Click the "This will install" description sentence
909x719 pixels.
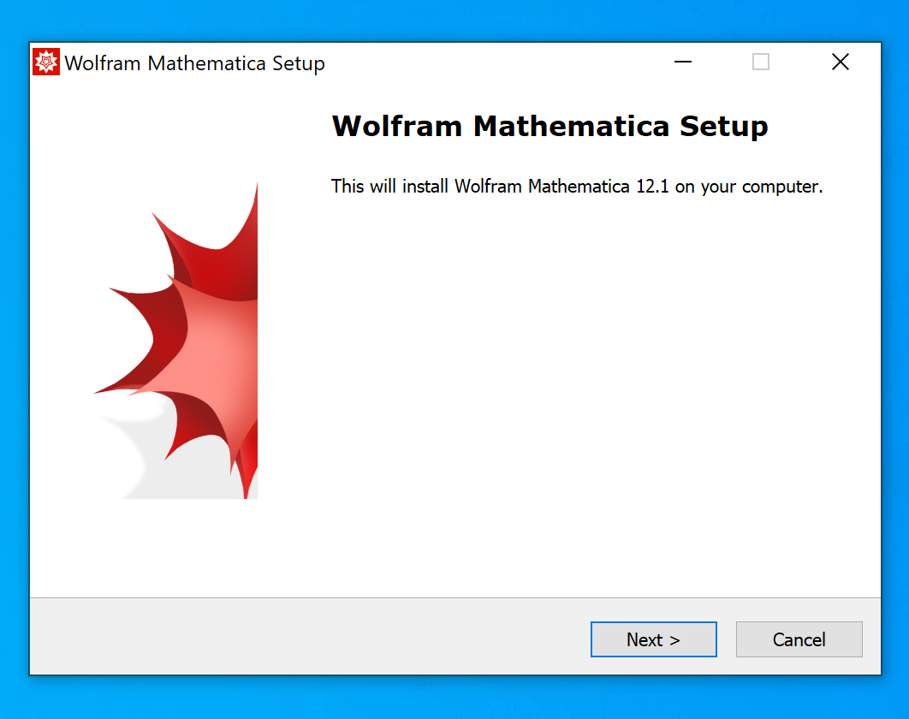pyautogui.click(x=576, y=187)
